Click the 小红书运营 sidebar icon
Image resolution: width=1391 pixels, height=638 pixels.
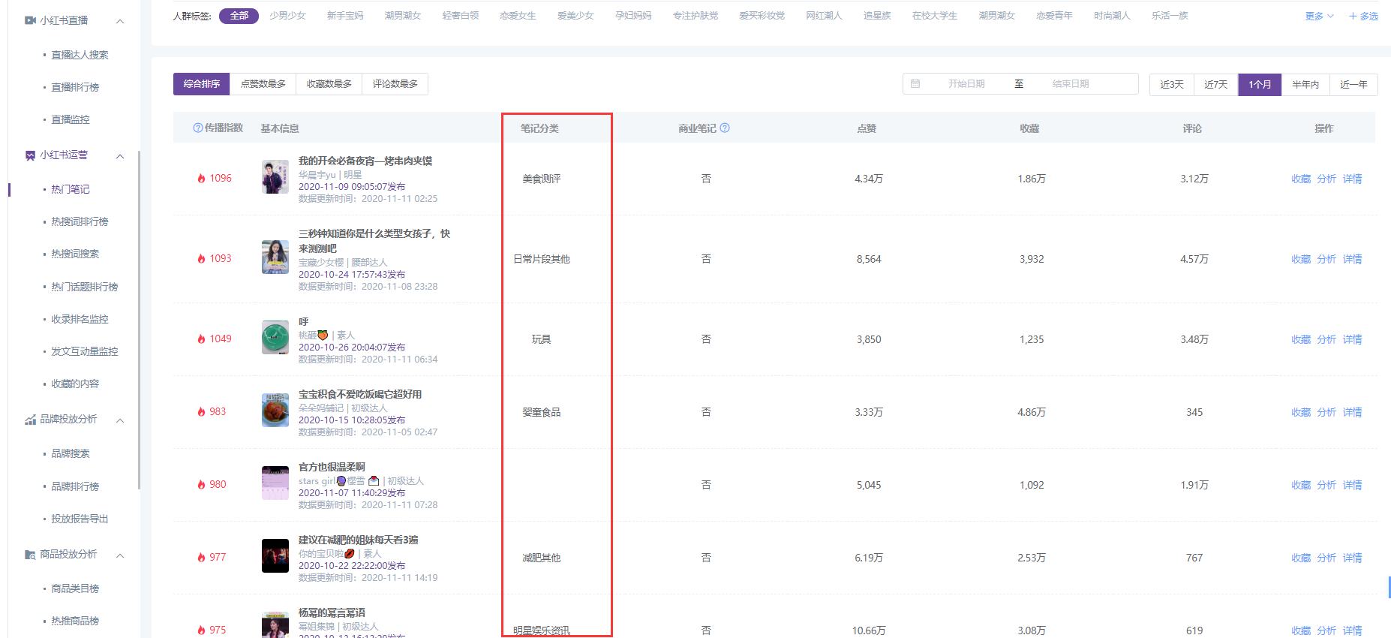(30, 155)
